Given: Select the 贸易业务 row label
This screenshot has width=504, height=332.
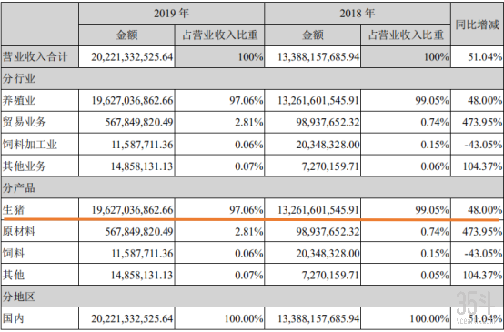Looking at the screenshot, I should point(25,122).
